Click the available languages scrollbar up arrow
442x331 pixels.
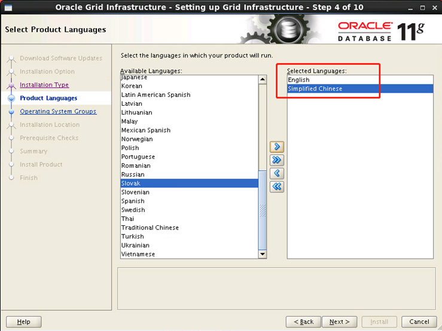[x=263, y=79]
